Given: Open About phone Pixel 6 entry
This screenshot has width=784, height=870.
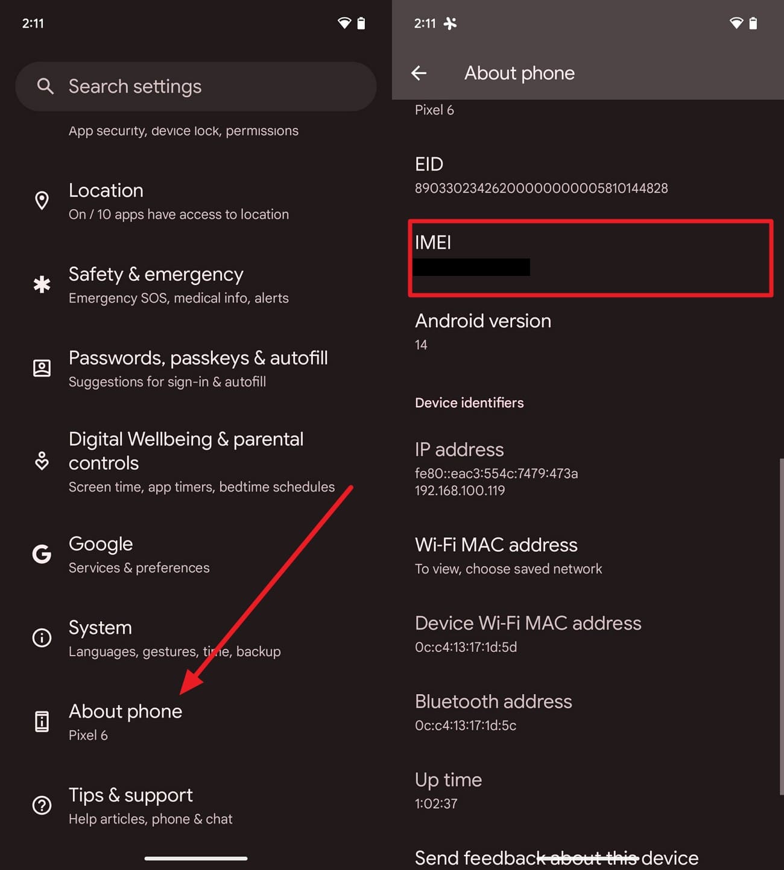Looking at the screenshot, I should point(196,722).
